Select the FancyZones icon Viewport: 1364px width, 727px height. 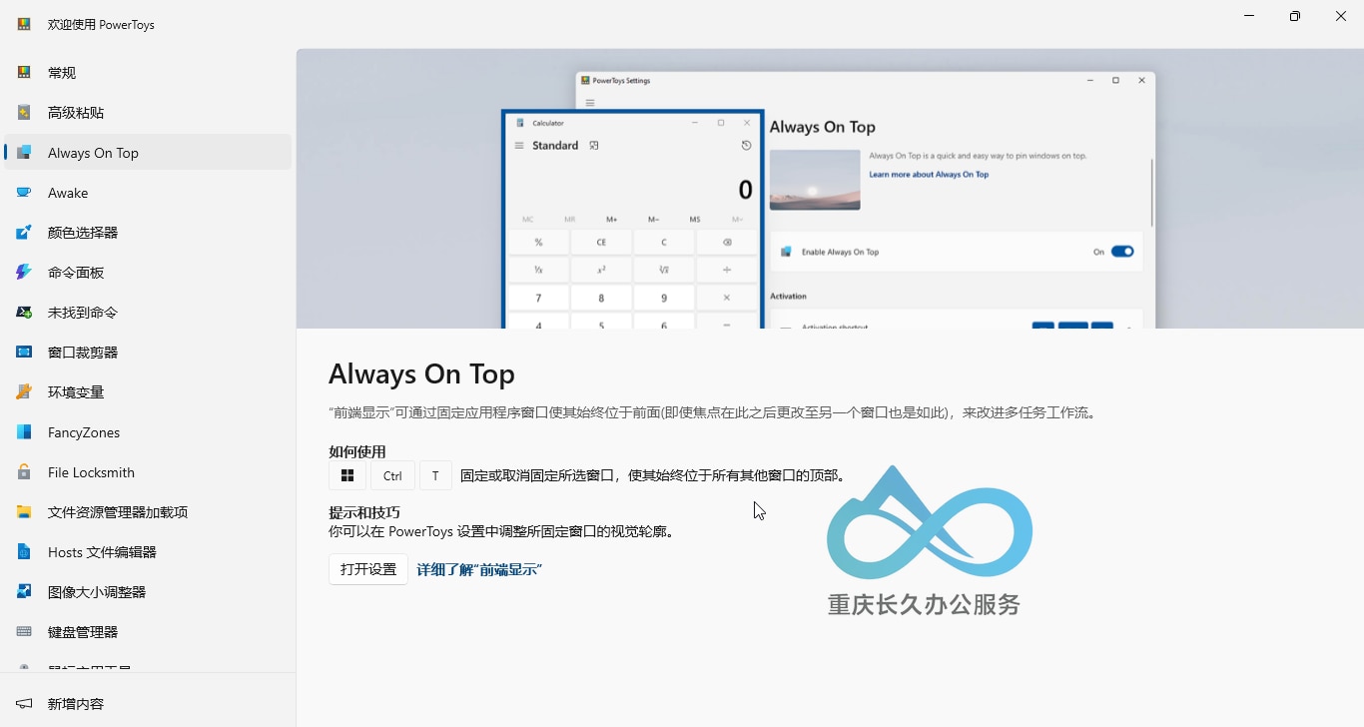24,431
